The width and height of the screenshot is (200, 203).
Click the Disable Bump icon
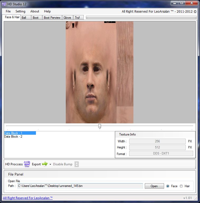coord(76,164)
